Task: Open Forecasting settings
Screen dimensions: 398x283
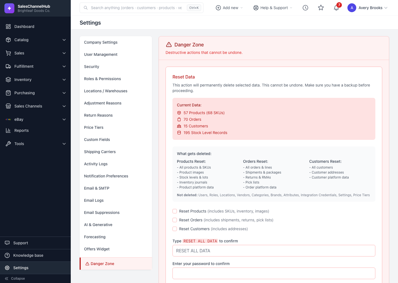Action: click(x=116, y=237)
